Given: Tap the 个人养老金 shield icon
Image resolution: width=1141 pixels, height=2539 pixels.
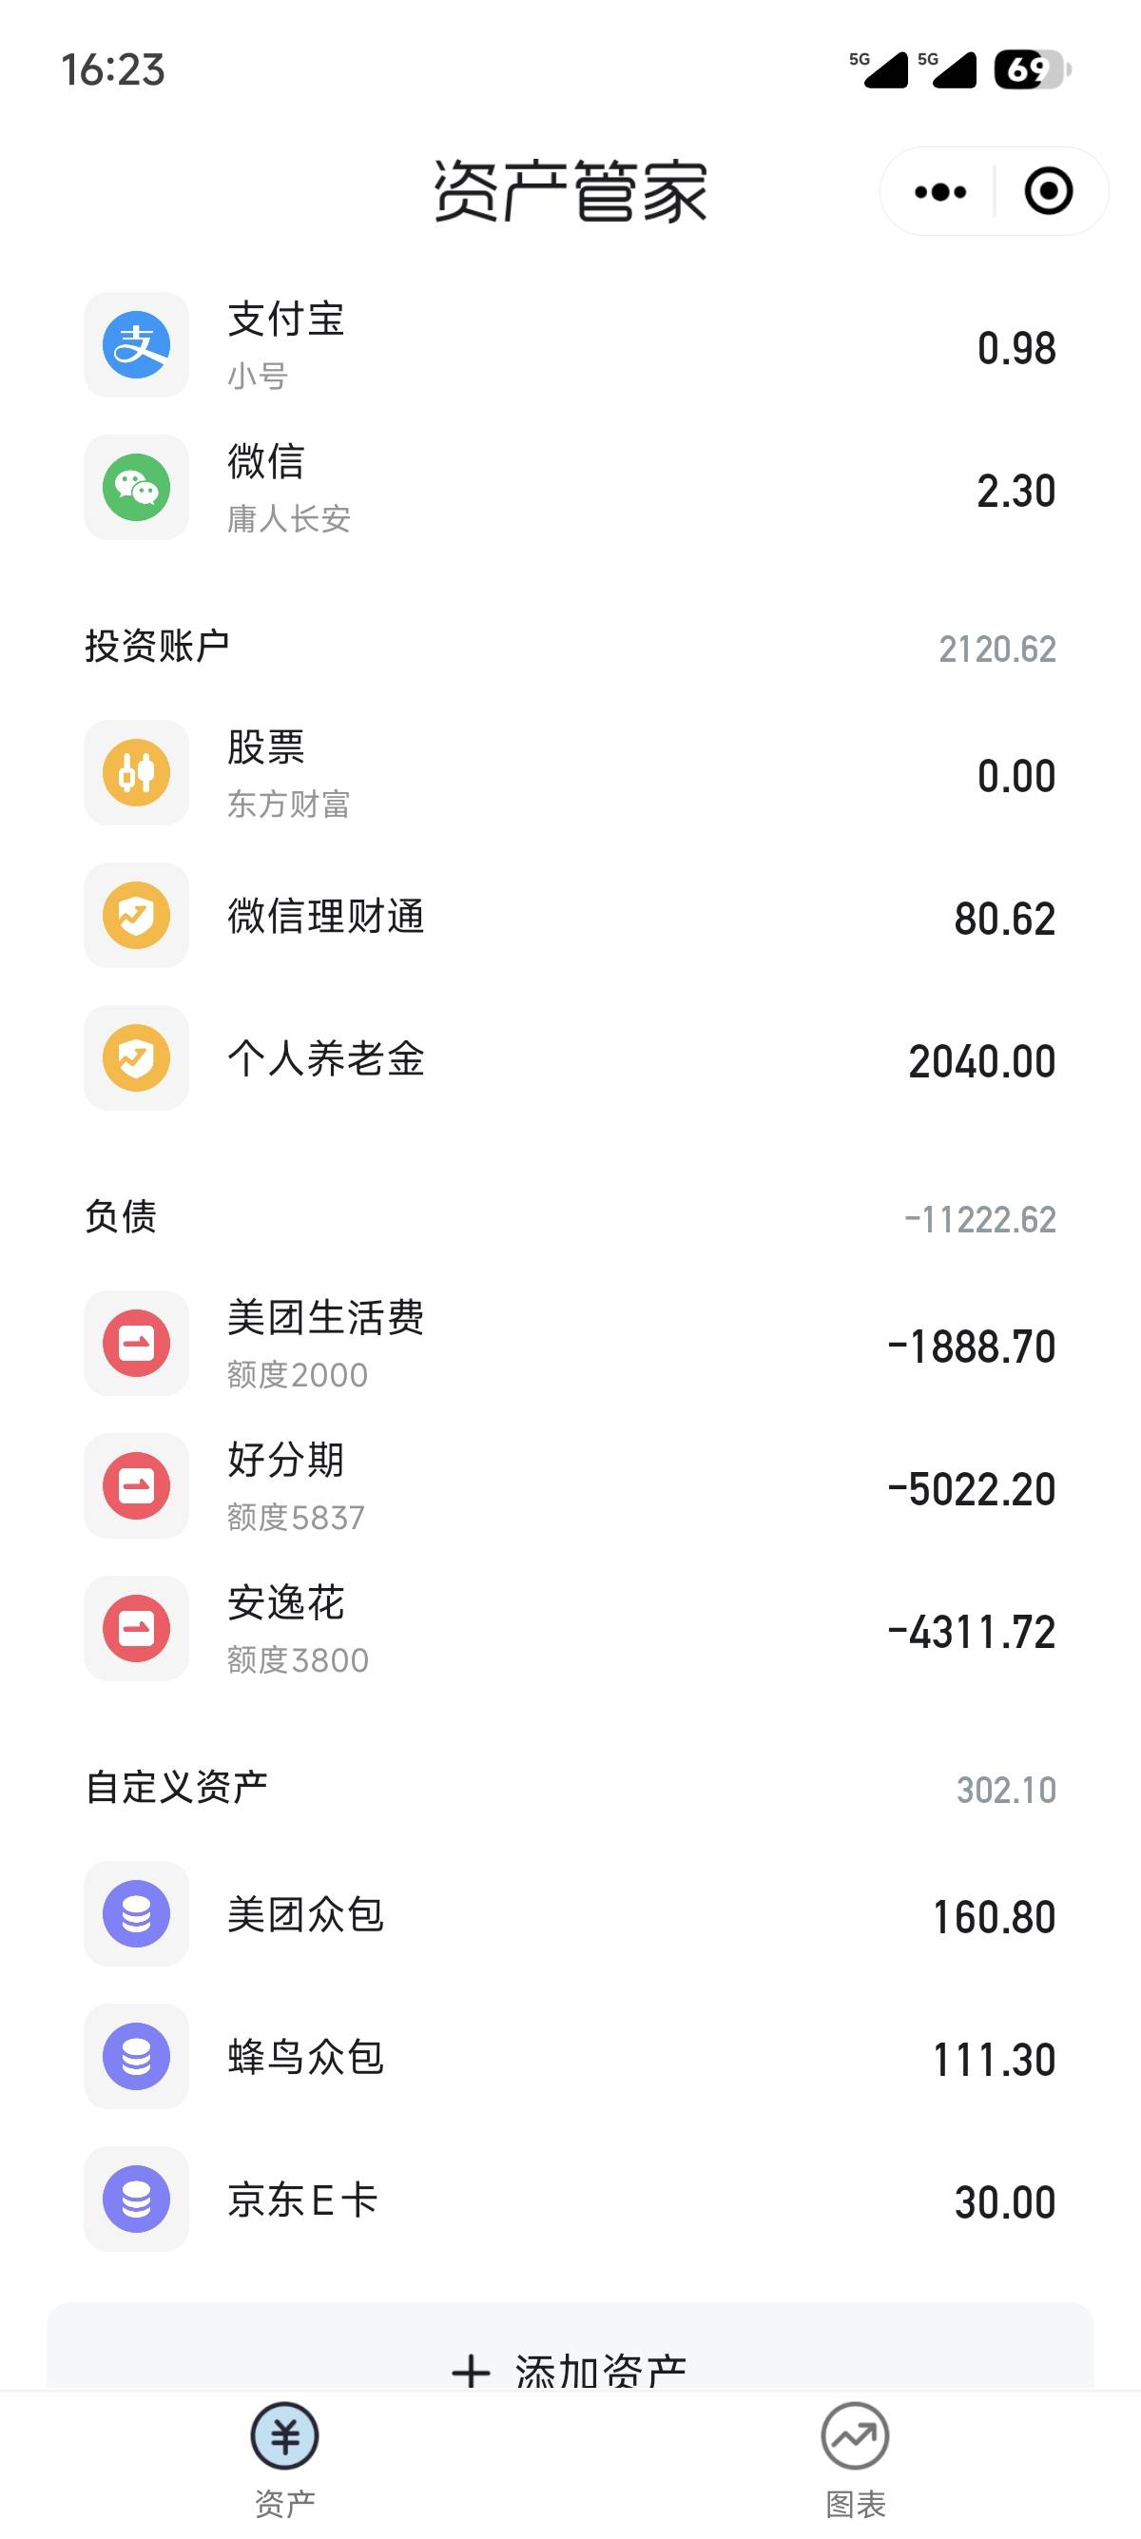Looking at the screenshot, I should tap(136, 1058).
